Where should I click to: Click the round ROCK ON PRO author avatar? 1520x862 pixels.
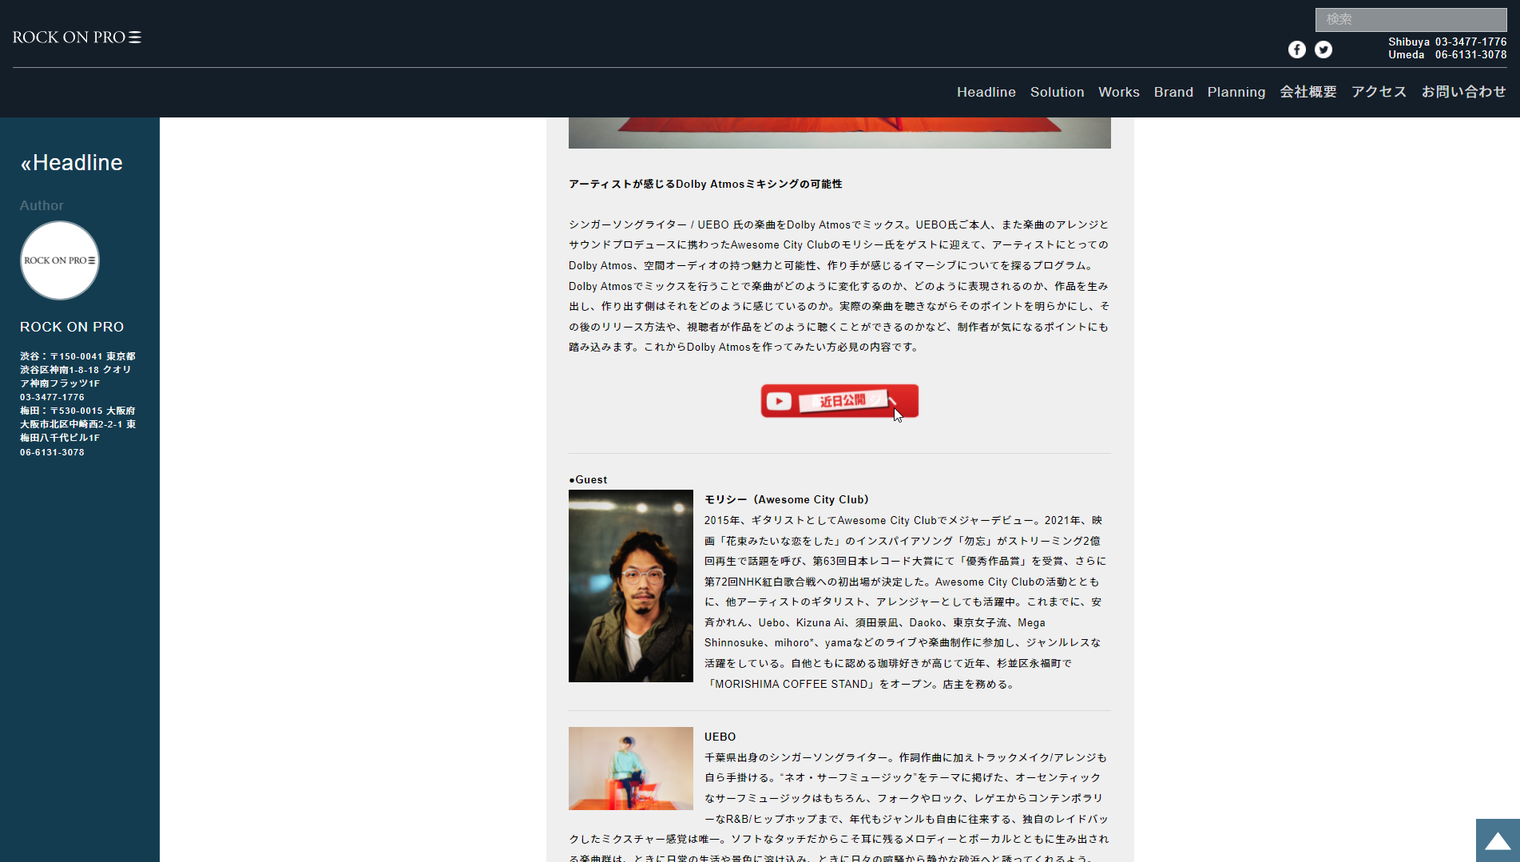60,260
